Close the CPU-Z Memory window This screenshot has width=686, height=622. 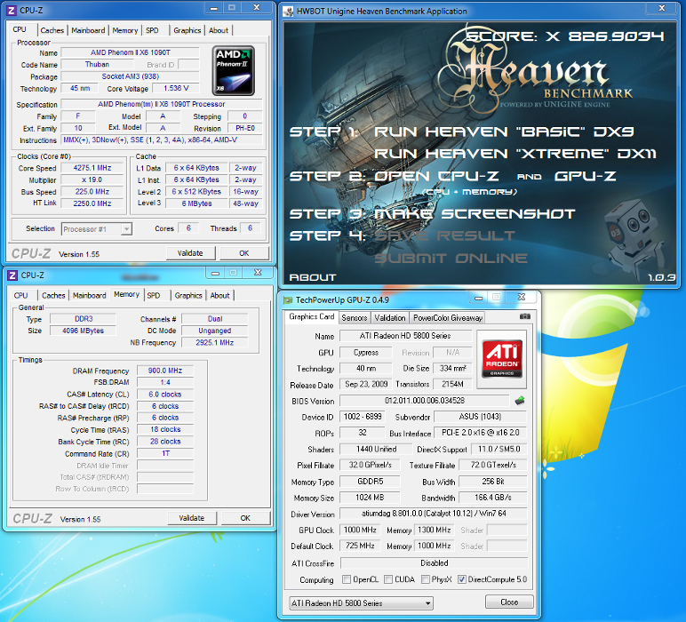[x=258, y=273]
